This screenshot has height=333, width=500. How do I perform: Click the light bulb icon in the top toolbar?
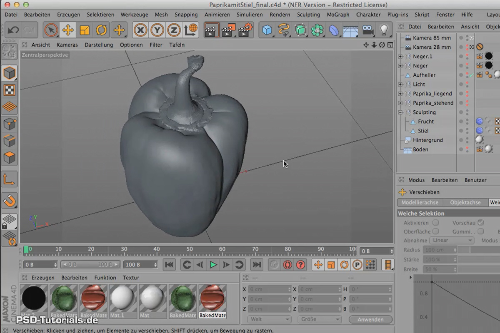tap(384, 30)
